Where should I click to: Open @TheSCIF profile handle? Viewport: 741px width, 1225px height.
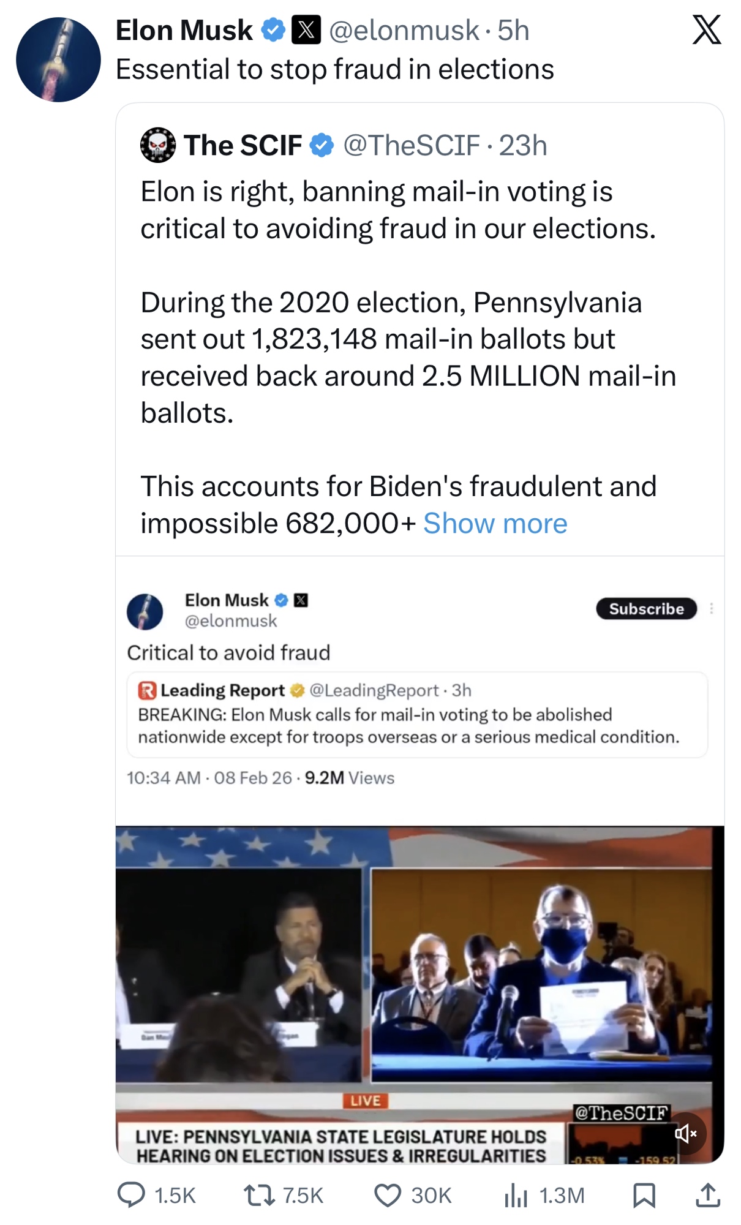pyautogui.click(x=411, y=145)
